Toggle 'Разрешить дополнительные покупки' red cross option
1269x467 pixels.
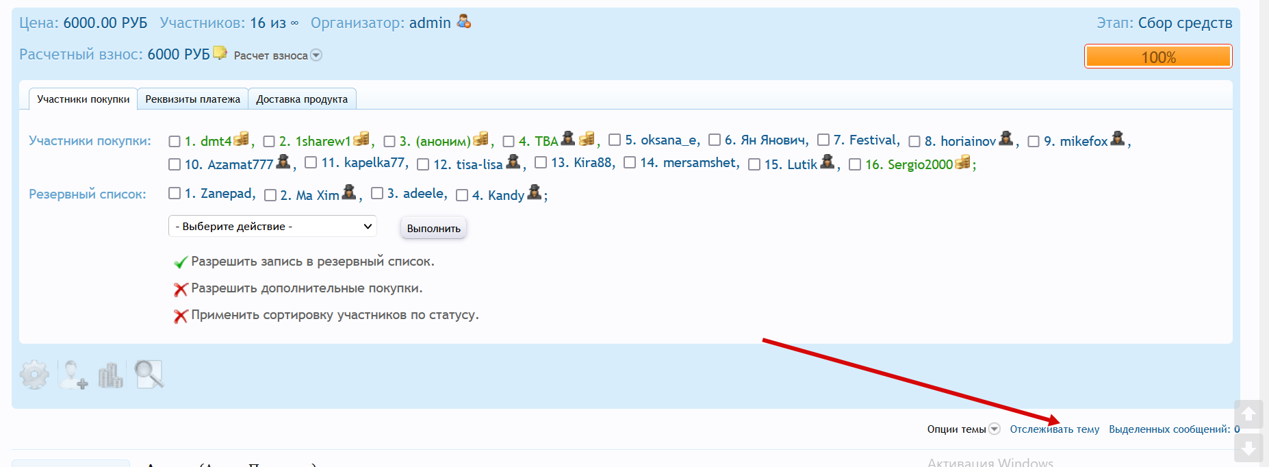181,290
